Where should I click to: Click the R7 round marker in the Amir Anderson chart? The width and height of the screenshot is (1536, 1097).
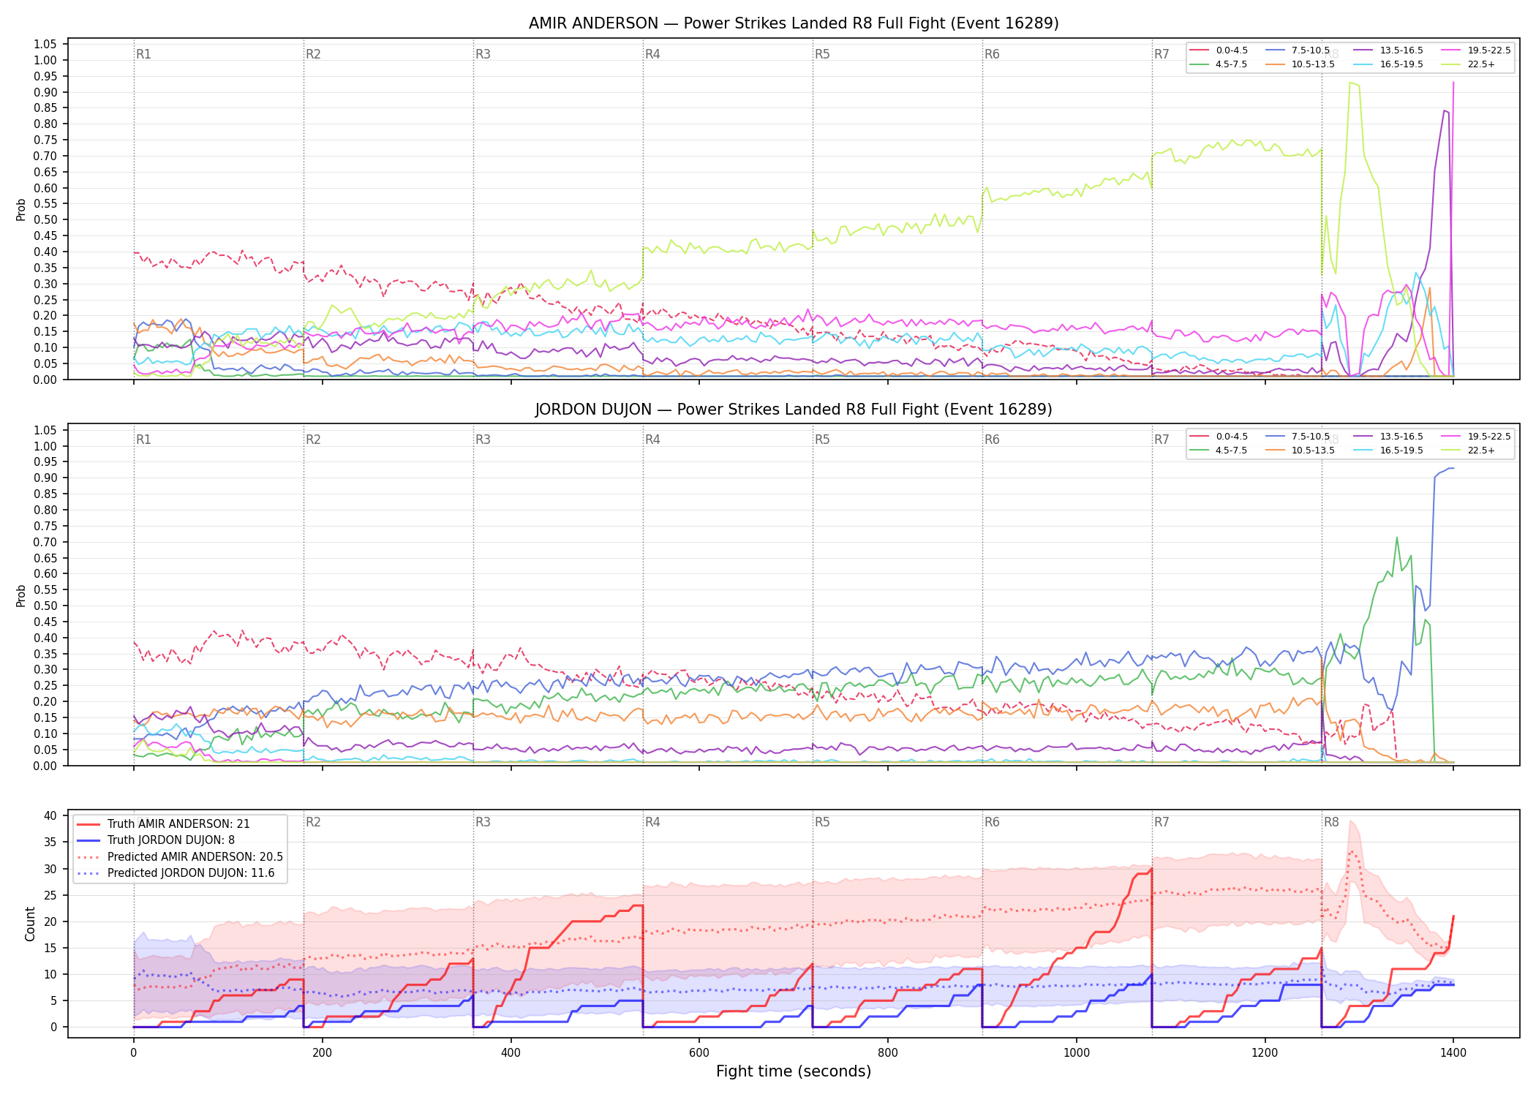point(1162,54)
